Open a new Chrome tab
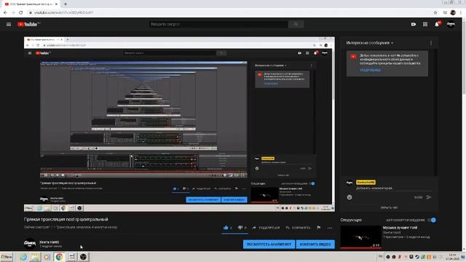Image resolution: width=466 pixels, height=262 pixels. [66, 4]
